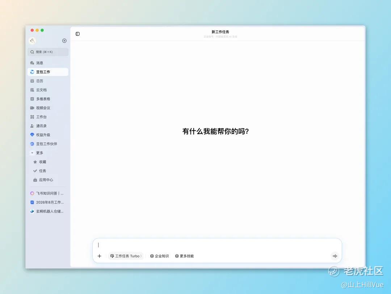Screen dimensions: 391x294
Task: Open 更多技能 skills menu
Action: coord(184,256)
